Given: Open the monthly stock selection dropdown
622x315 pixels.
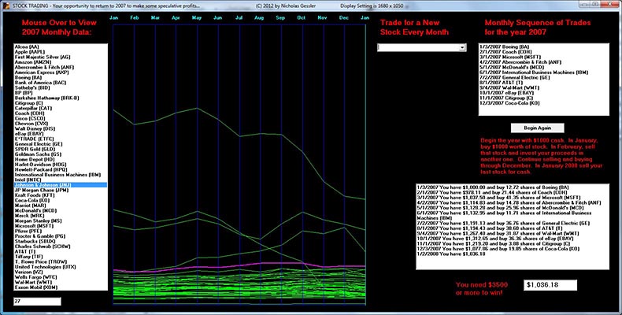Looking at the screenshot, I should point(462,47).
